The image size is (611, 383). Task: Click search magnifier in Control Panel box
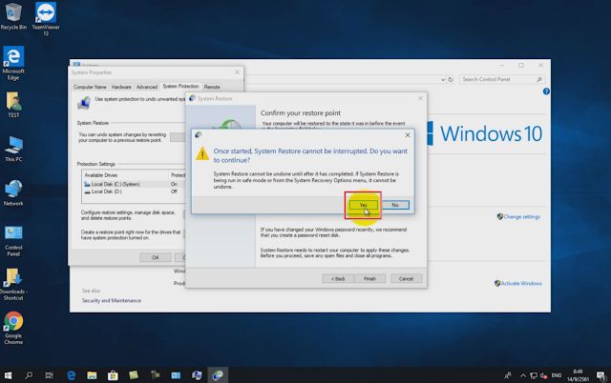(539, 79)
